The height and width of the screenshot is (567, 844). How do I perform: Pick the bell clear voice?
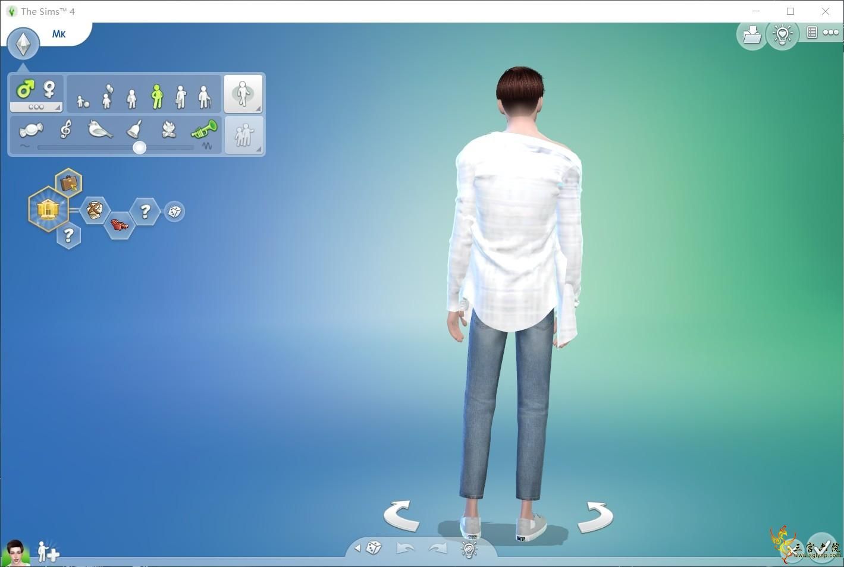135,129
